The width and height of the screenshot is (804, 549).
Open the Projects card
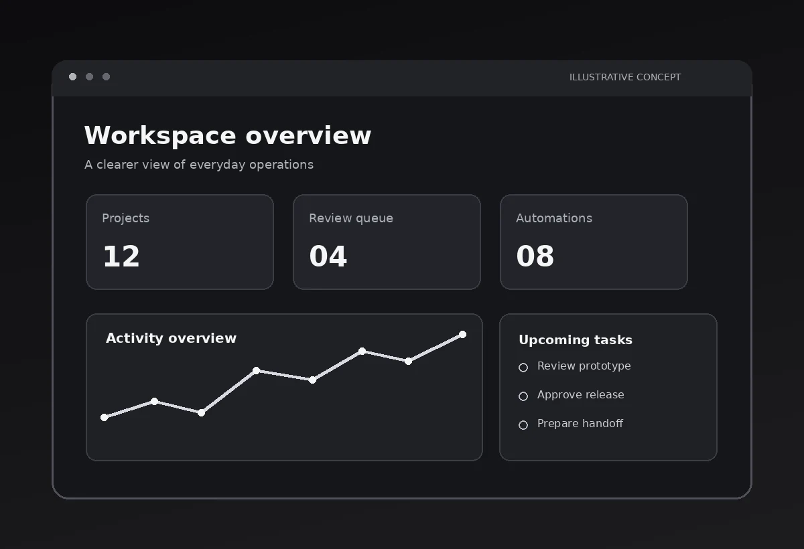point(180,242)
